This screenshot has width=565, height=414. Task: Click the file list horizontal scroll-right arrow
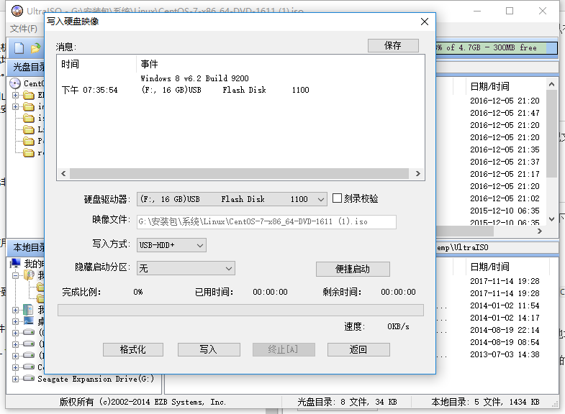click(539, 231)
